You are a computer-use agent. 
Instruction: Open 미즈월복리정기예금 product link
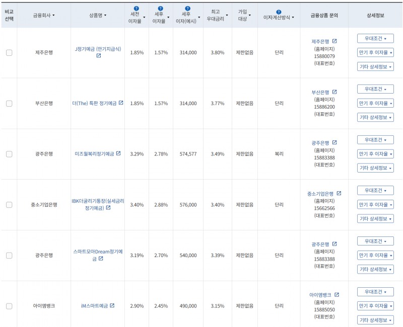pos(94,154)
